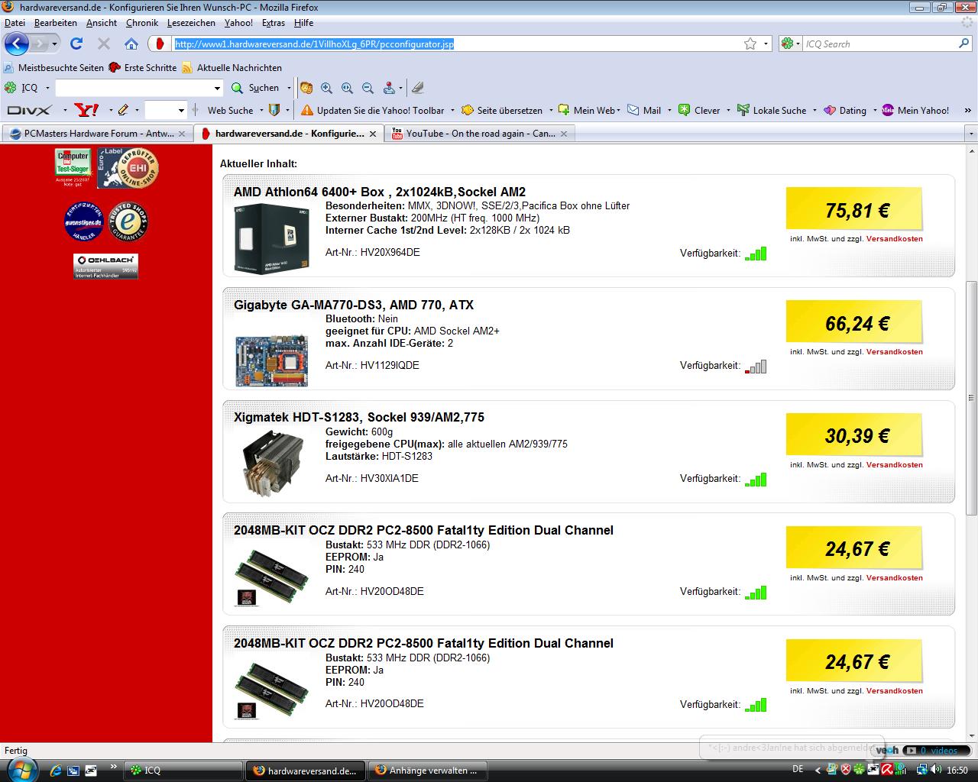Screen dimensions: 978x782
Task: Open the Yahoo search box dropdown arrow
Action: pos(181,110)
